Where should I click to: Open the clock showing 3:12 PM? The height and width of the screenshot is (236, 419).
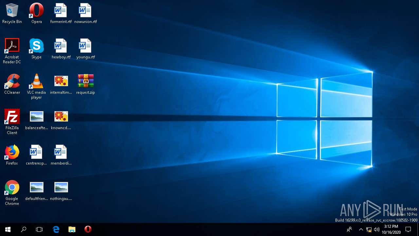(x=391, y=229)
